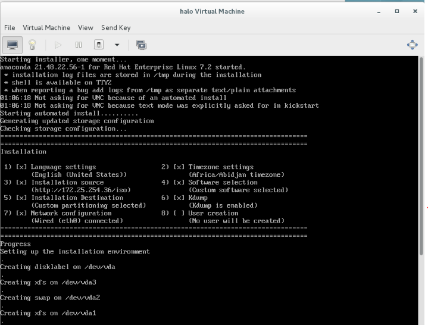Click '(Africa/Abidjan timezone)' text
Image resolution: width=428 pixels, height=325 pixels.
236,174
